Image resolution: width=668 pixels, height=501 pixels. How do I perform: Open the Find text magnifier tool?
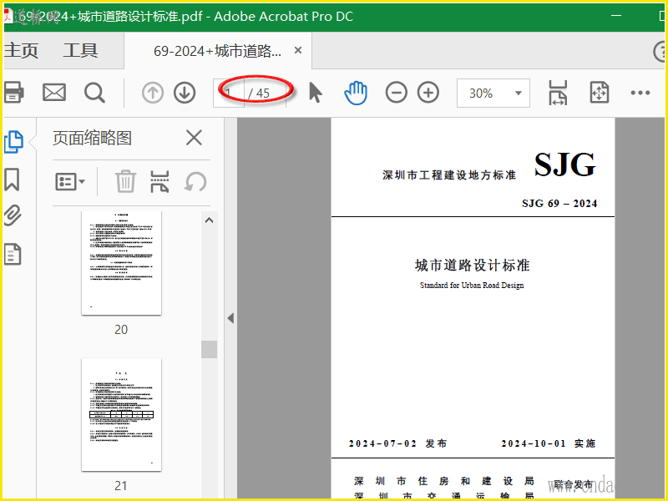point(94,93)
